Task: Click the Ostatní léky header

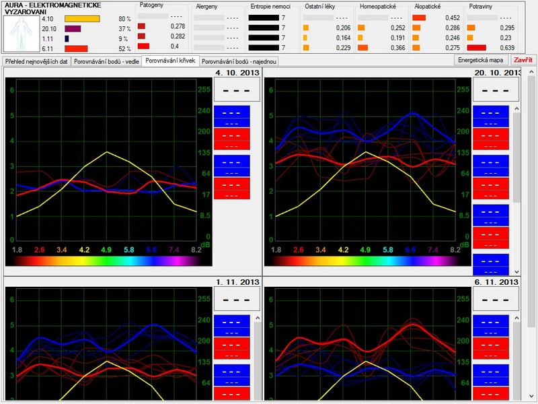Action: pos(320,7)
